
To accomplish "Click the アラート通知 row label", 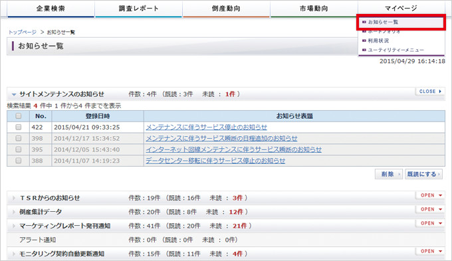I will (x=37, y=240).
